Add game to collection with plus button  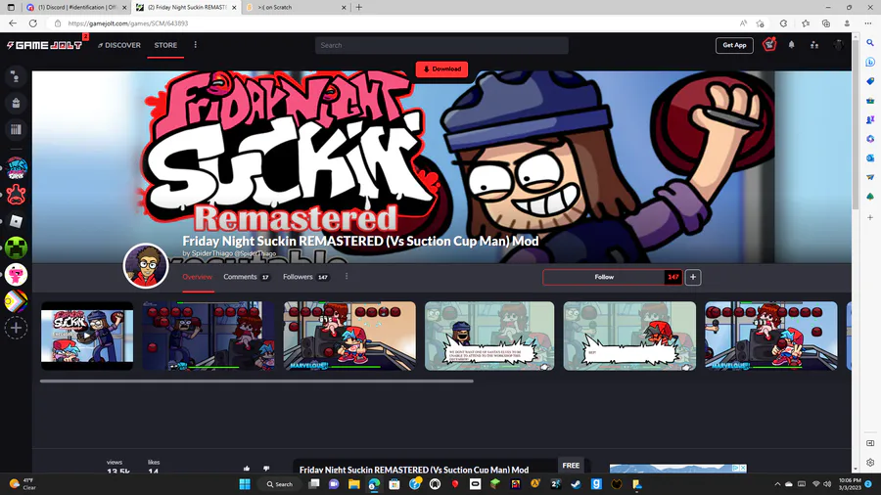(693, 277)
